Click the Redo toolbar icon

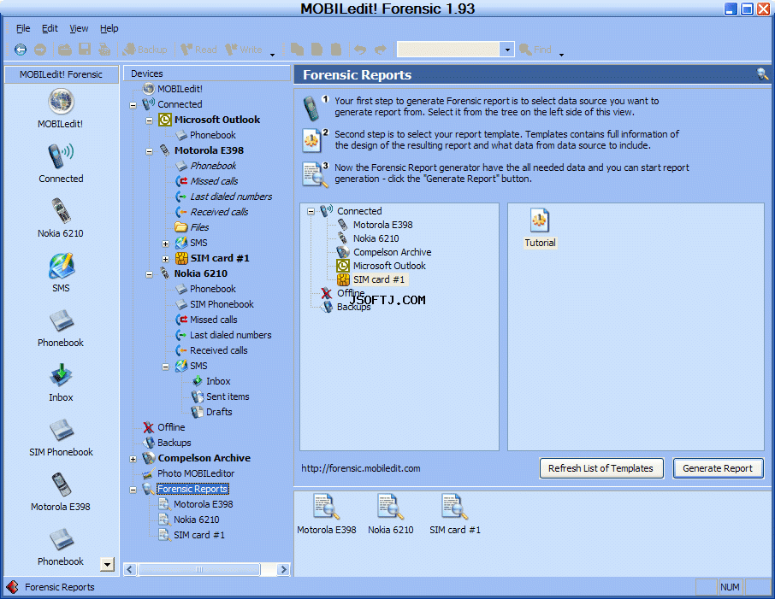click(380, 50)
